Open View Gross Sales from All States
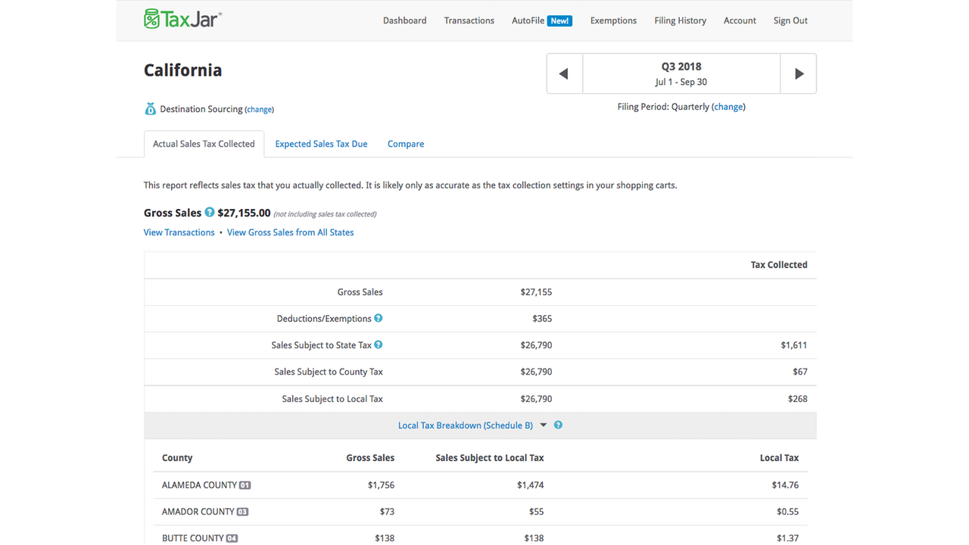The height and width of the screenshot is (545, 969). coord(291,232)
